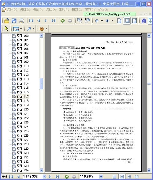Open 工具 menu
Screen dimensions: 153x180
[64, 10]
